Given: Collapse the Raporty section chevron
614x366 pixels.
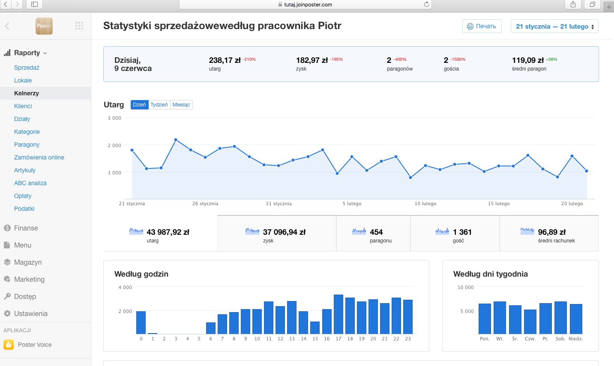Looking at the screenshot, I should [45, 53].
